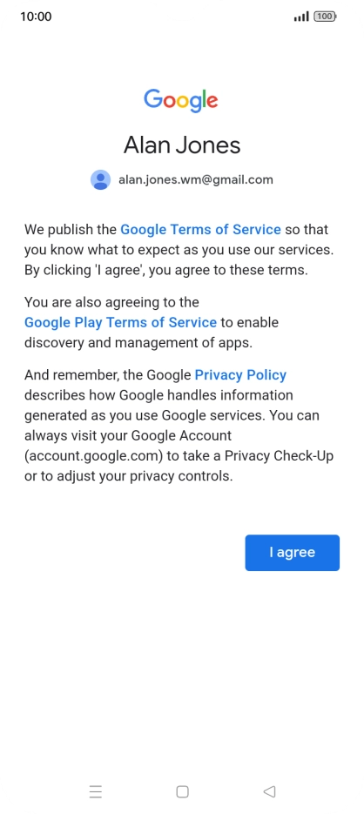This screenshot has height=814, width=364.
Task: Tap the 10:00 clock in the status bar
Action: (x=36, y=17)
